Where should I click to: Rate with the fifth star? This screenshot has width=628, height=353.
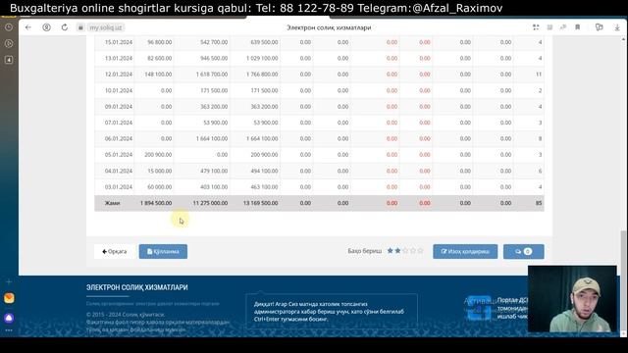pos(421,251)
